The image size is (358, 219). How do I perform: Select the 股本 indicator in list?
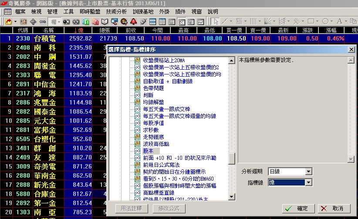pyautogui.click(x=148, y=151)
